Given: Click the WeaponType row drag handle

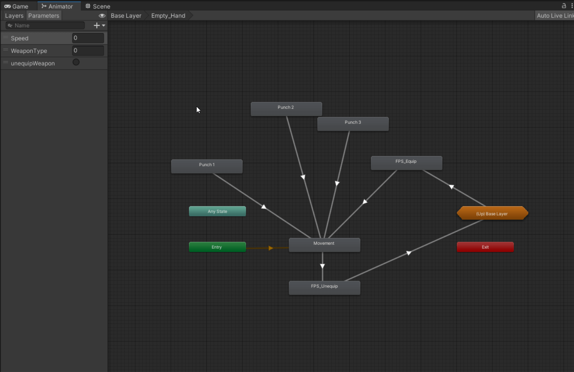Looking at the screenshot, I should coord(6,50).
